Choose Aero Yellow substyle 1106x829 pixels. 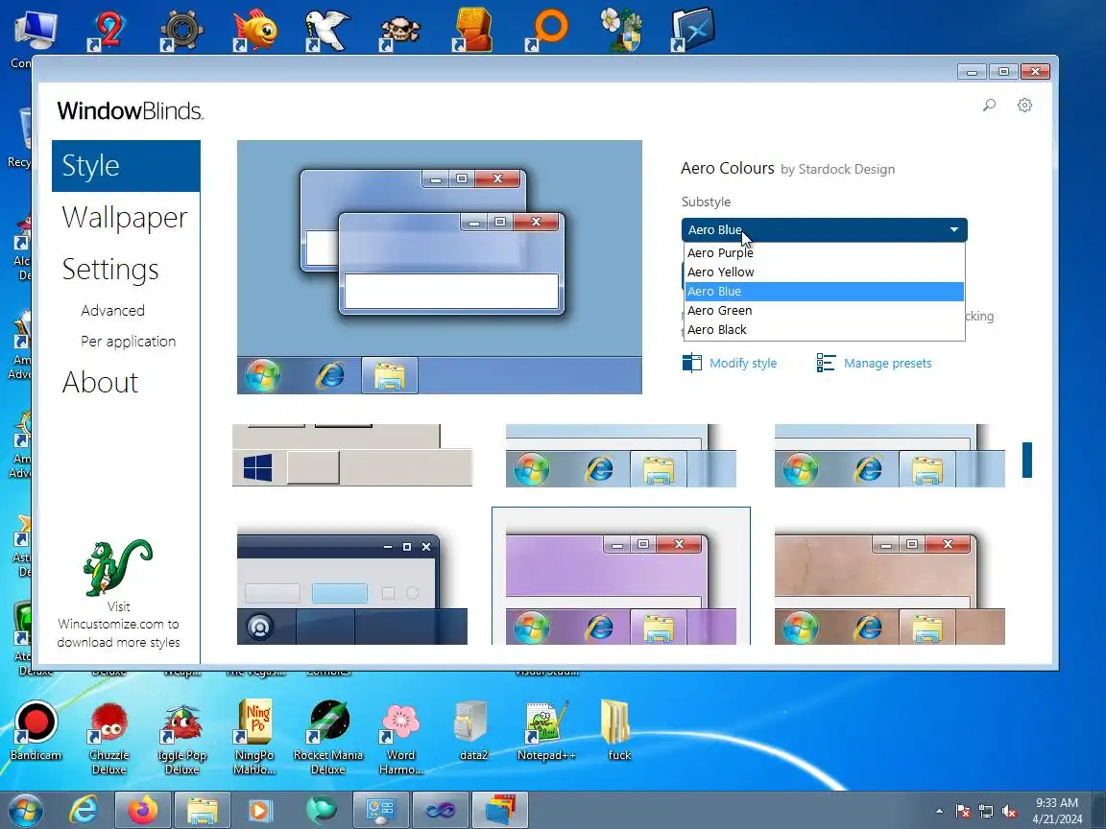[x=824, y=272]
